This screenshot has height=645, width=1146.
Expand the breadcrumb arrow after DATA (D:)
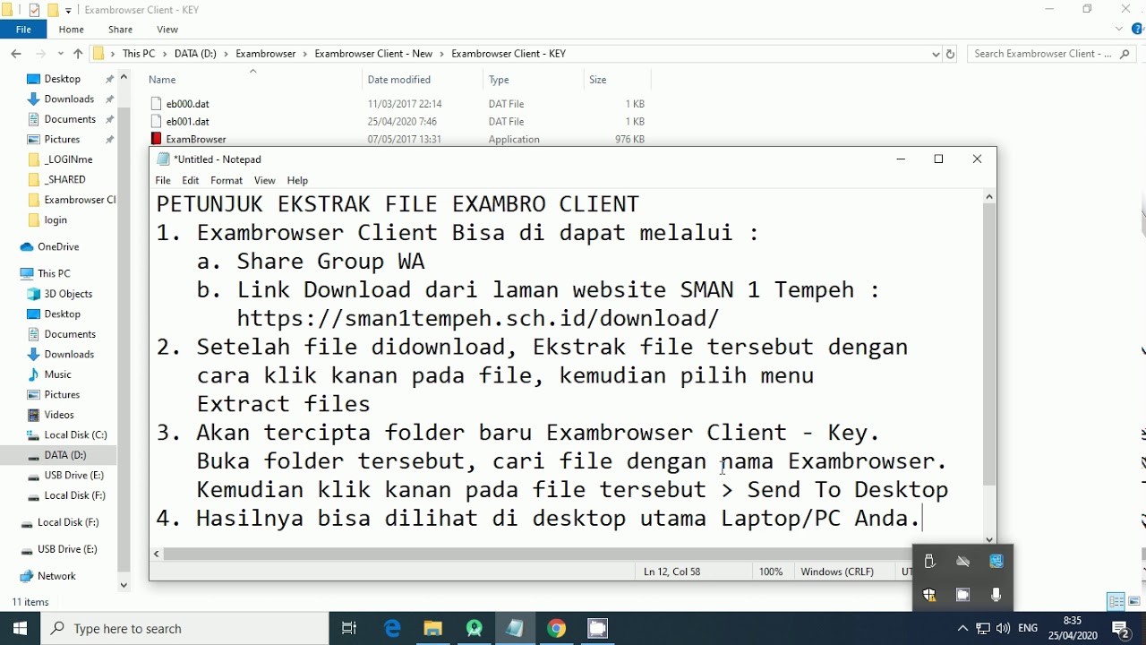point(227,54)
